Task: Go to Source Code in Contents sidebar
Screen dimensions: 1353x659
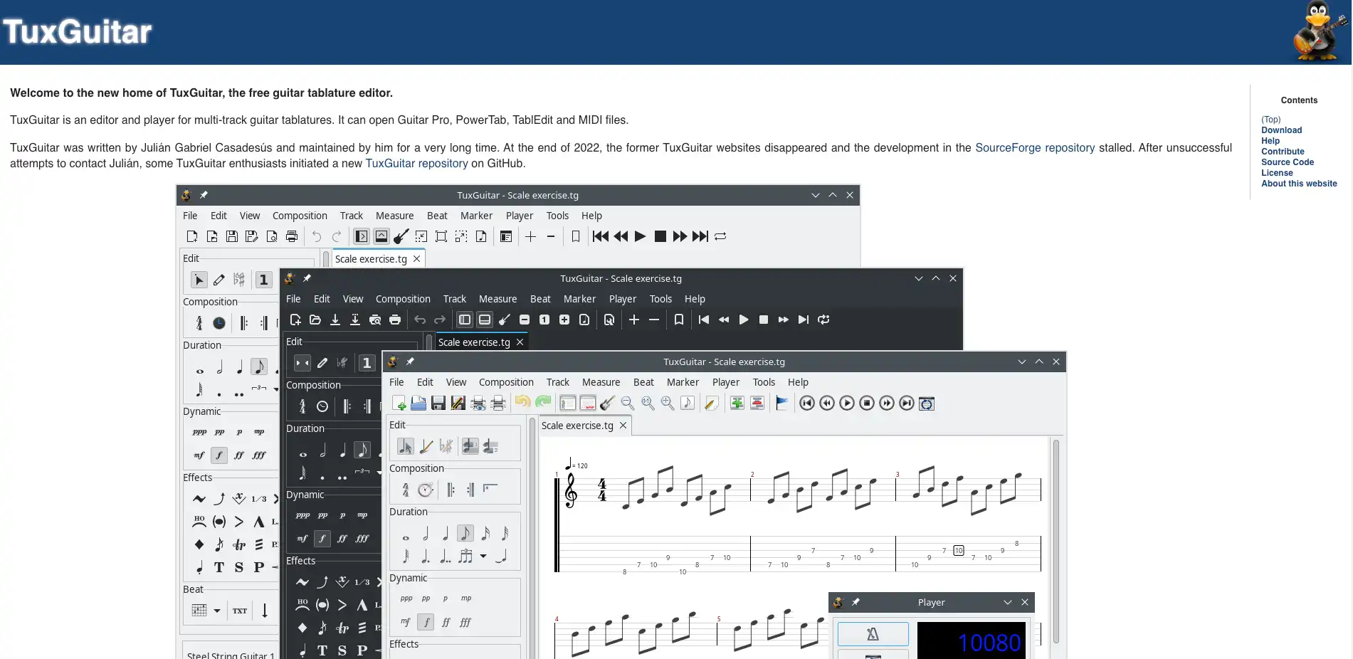Action: pyautogui.click(x=1288, y=162)
